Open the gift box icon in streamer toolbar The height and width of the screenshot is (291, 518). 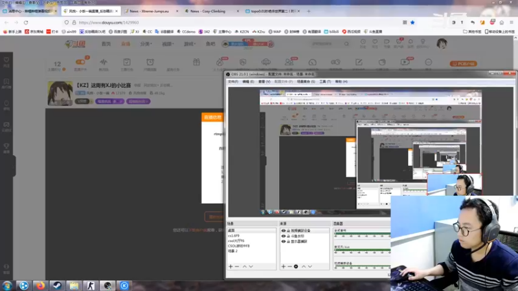[197, 62]
